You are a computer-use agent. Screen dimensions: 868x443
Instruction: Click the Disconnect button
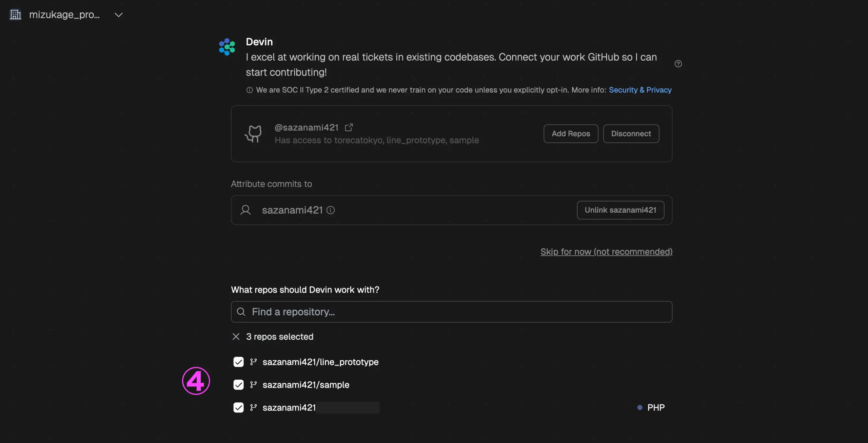coord(631,134)
